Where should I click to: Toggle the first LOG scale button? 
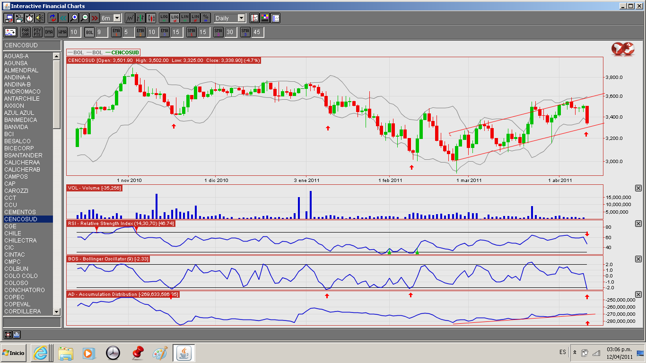click(x=164, y=18)
